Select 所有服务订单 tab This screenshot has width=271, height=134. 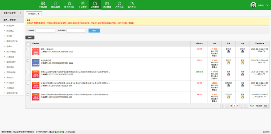pos(34,14)
